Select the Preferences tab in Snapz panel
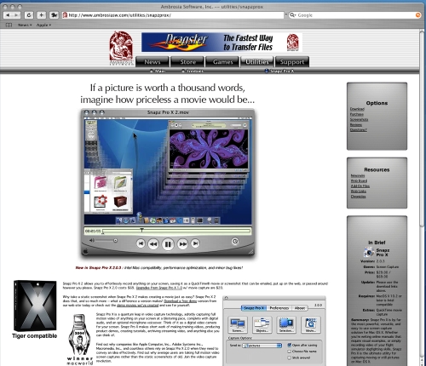Image resolution: width=426 pixels, height=366 pixels. (279, 308)
